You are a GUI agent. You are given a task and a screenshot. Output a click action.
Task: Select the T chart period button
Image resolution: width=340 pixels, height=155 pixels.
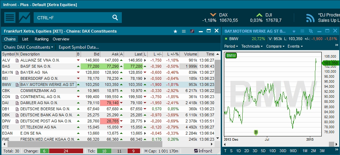click(x=225, y=151)
